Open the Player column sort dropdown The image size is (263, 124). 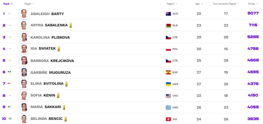[29, 4]
